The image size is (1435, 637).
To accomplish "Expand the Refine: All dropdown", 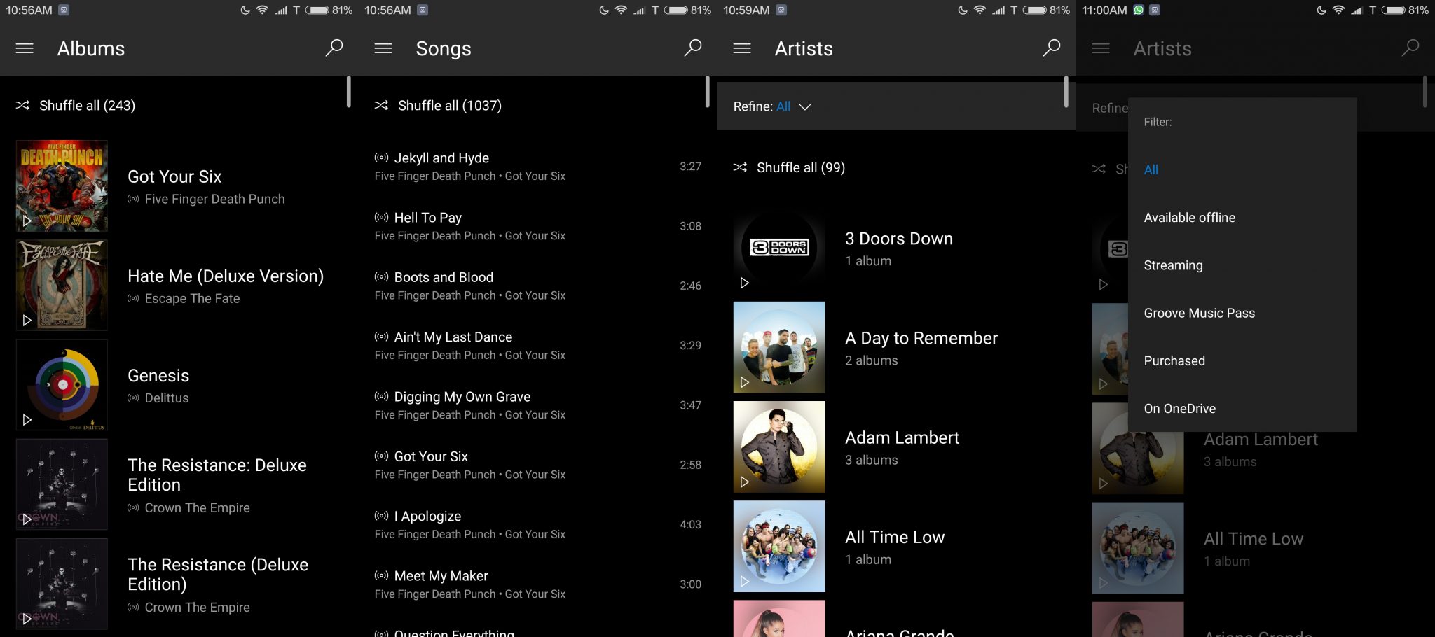I will point(772,106).
